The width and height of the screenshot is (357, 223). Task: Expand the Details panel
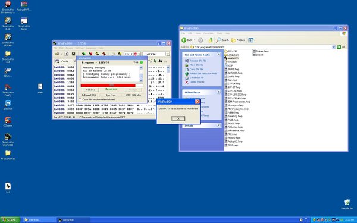tap(218, 125)
